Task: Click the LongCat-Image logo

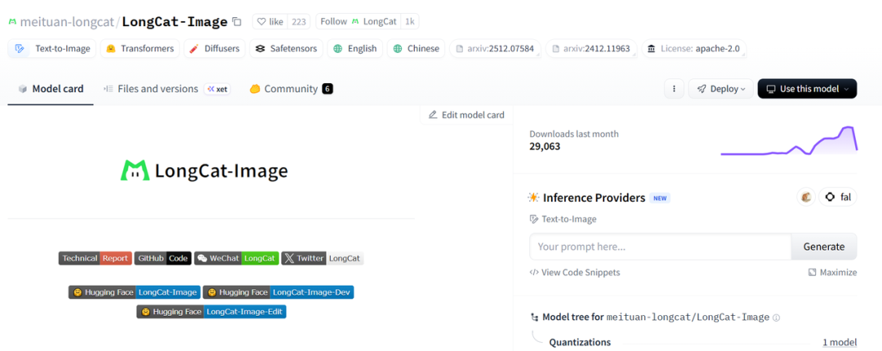Action: pyautogui.click(x=204, y=171)
